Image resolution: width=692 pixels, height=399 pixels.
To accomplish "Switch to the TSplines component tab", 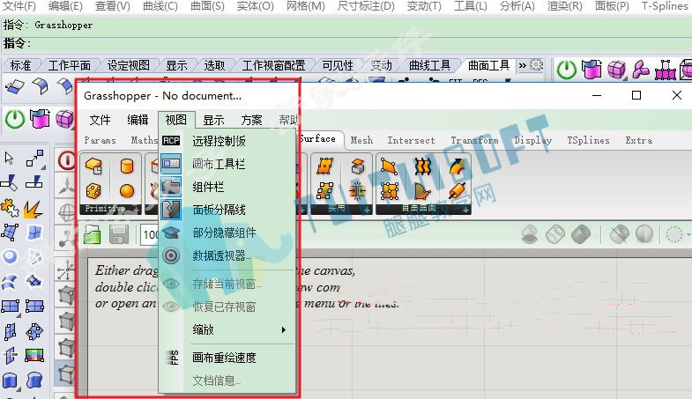I will [588, 140].
